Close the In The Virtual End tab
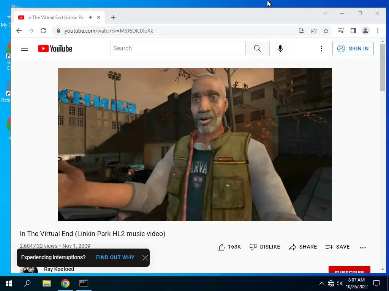The image size is (389, 291). 99,17
